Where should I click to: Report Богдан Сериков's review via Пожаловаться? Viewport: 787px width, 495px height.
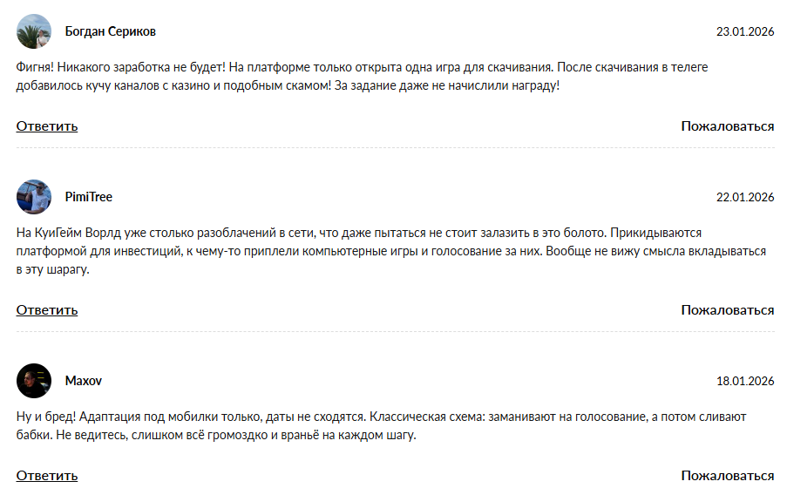pos(727,126)
